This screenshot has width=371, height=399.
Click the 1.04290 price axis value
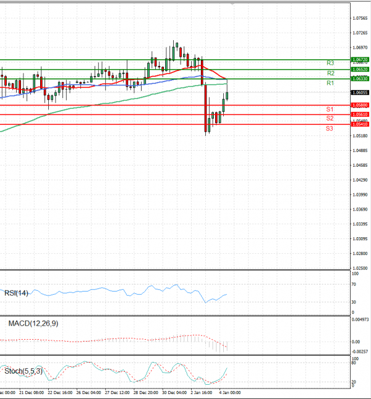pos(360,180)
